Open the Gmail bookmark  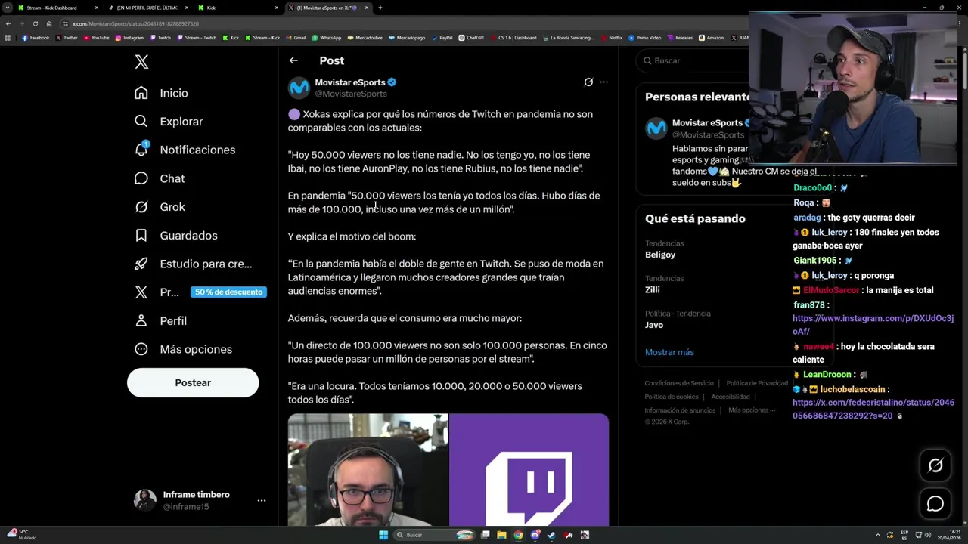click(296, 38)
